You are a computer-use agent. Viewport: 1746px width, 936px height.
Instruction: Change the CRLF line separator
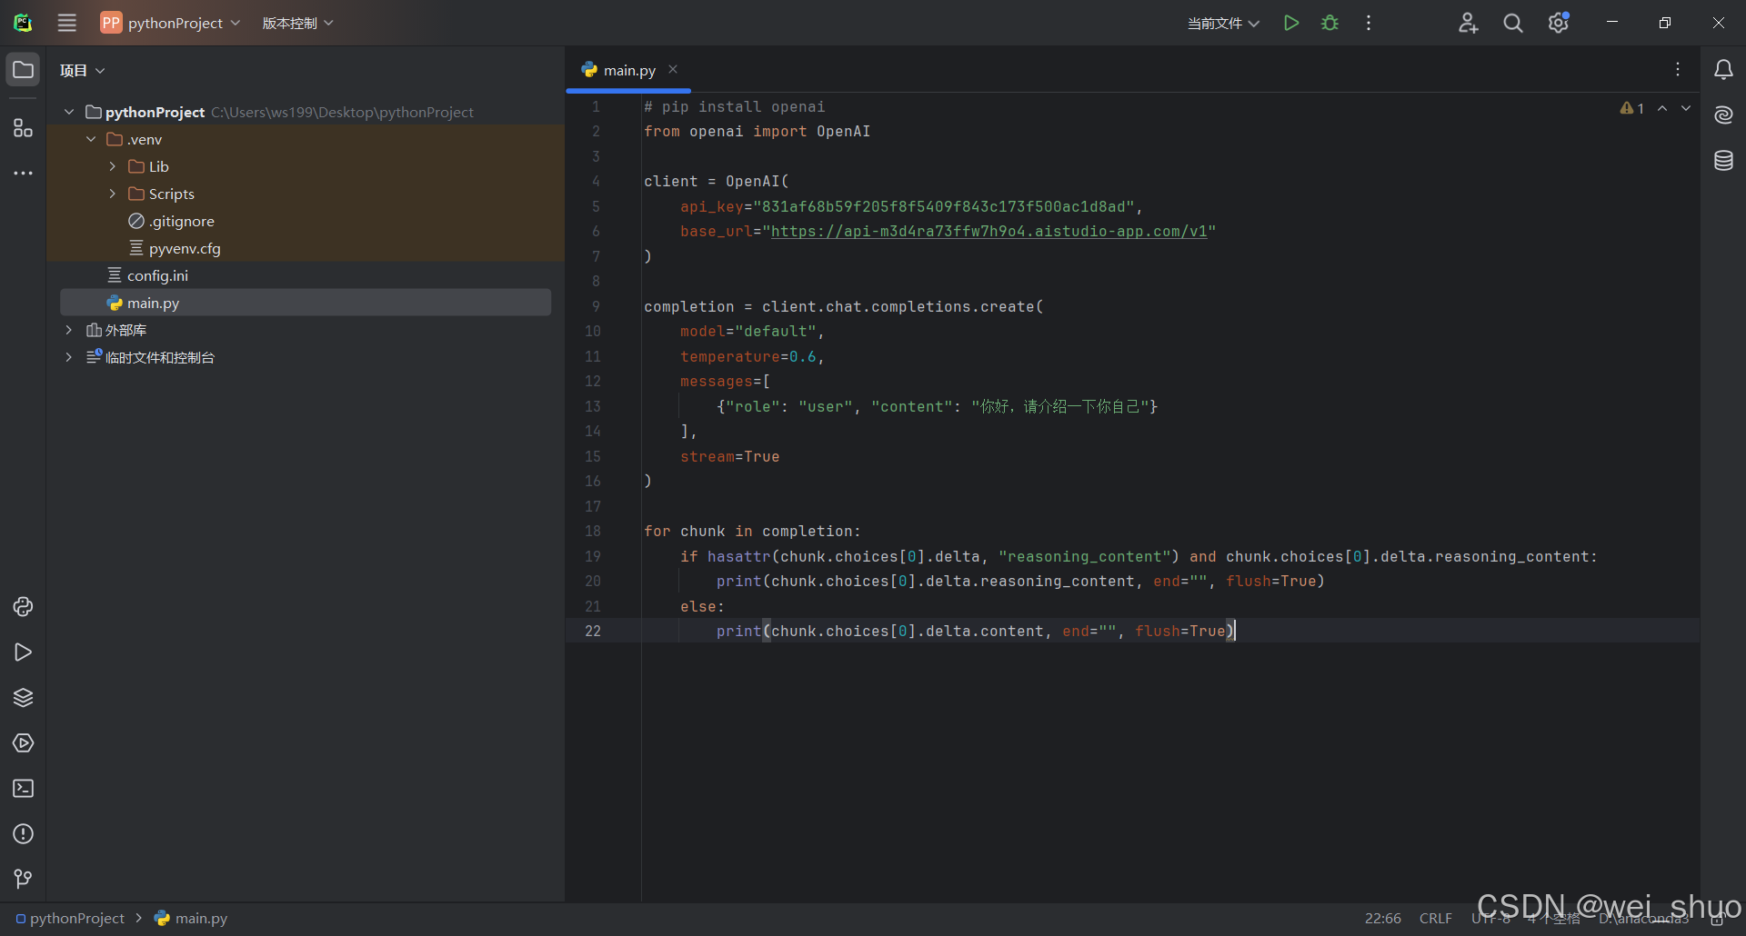[1436, 919]
